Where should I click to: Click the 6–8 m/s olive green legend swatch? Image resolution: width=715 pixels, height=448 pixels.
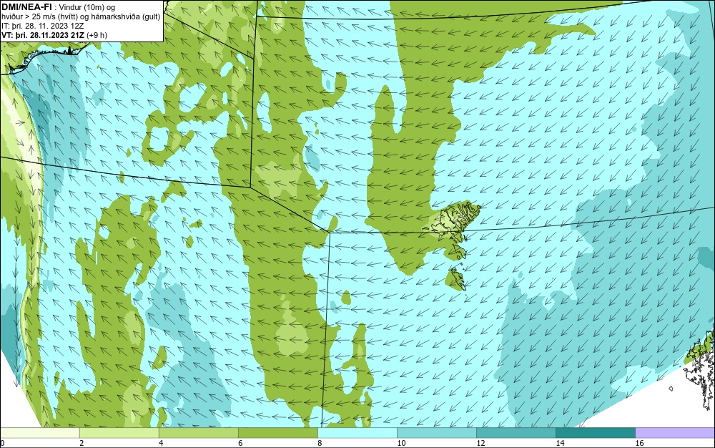tap(277, 432)
